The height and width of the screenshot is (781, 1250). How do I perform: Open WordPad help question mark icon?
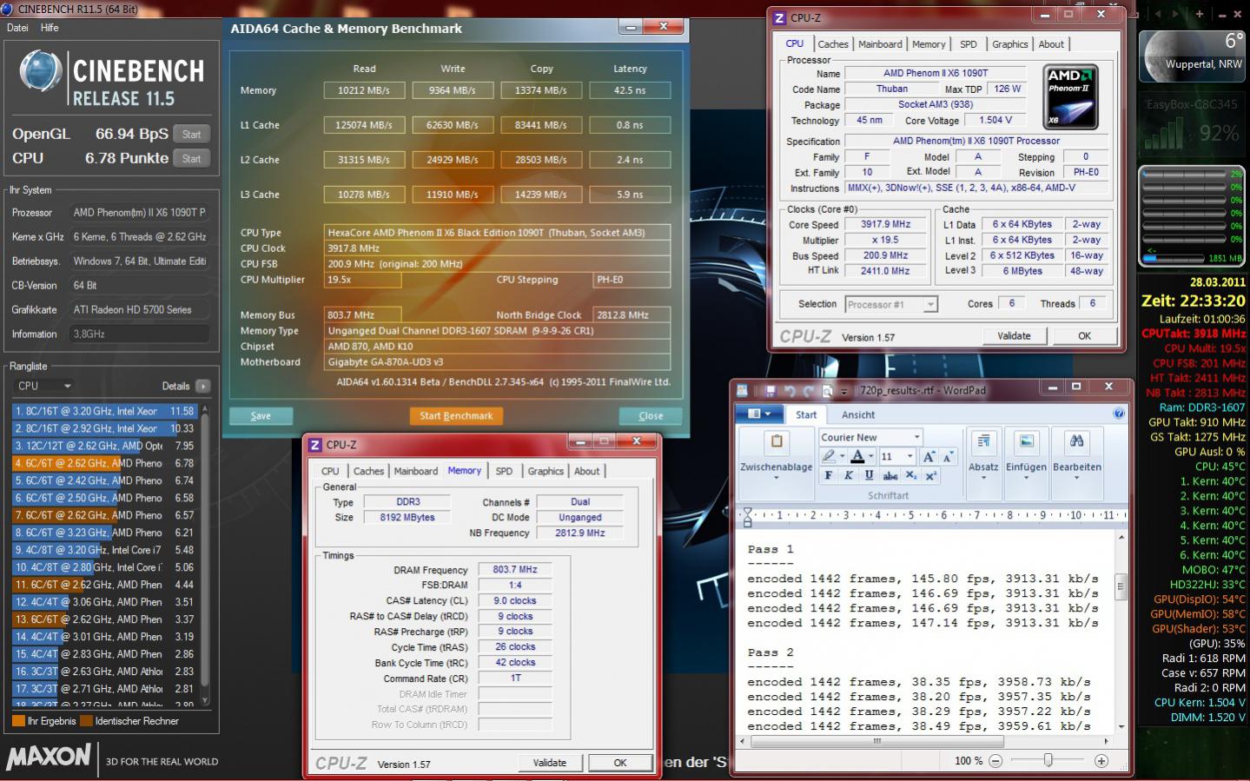pos(1119,414)
